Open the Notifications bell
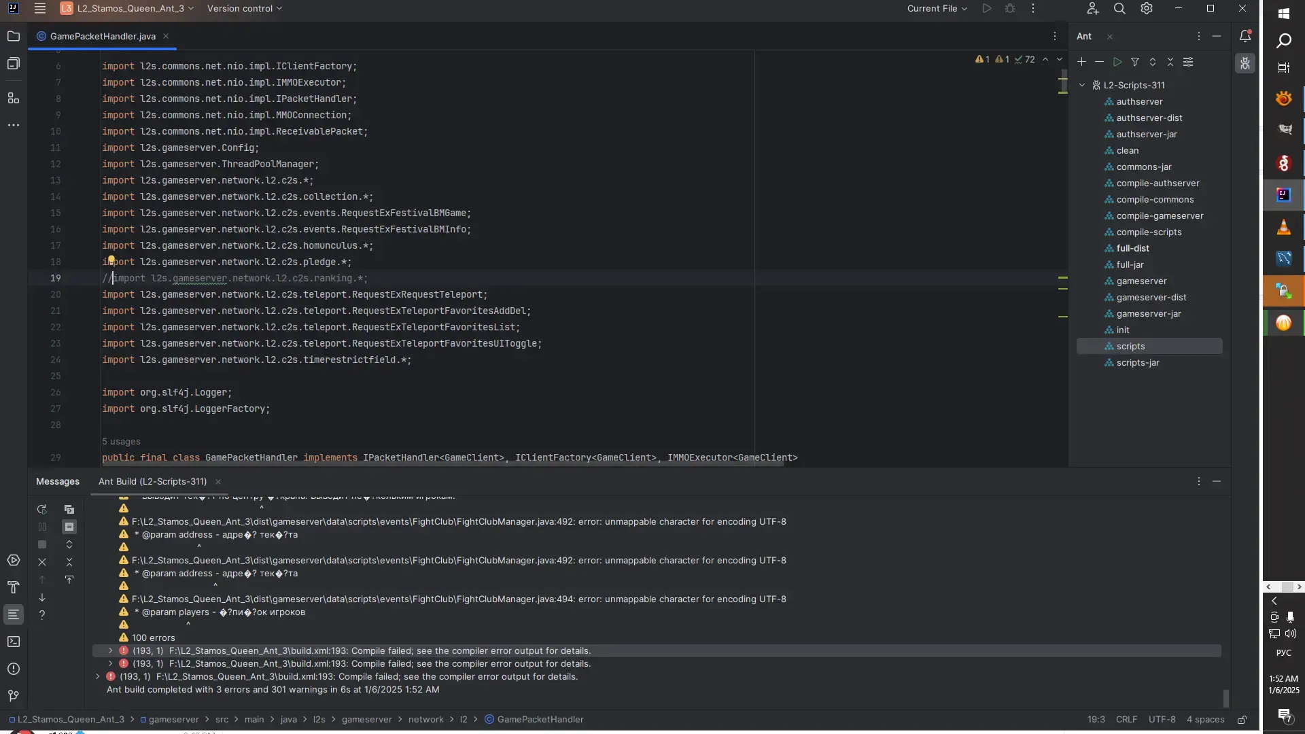The width and height of the screenshot is (1305, 734). 1245,36
